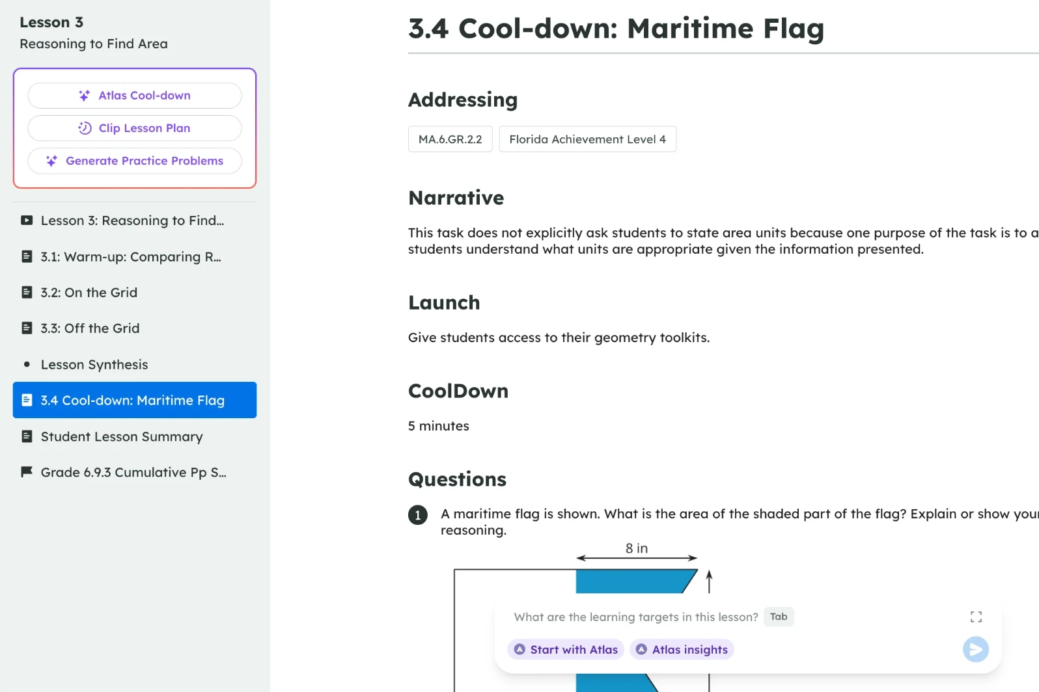Viewport: 1039px width, 692px height.
Task: Click the question number 1 badge
Action: [418, 515]
